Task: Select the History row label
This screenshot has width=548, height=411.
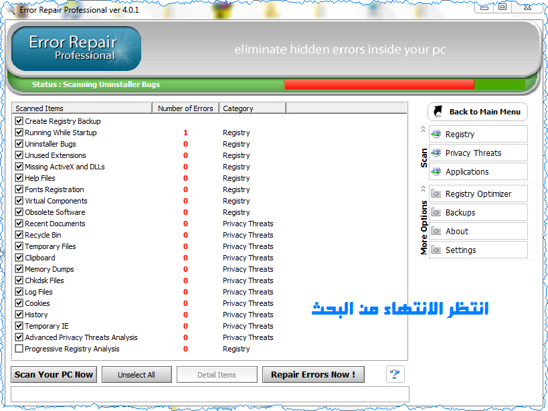Action: click(x=36, y=315)
